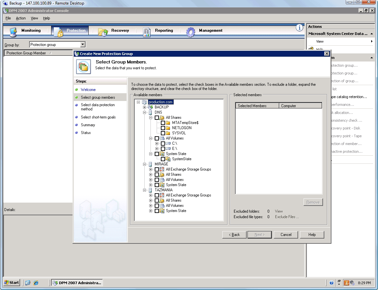Click the Management gear icon

(190, 32)
